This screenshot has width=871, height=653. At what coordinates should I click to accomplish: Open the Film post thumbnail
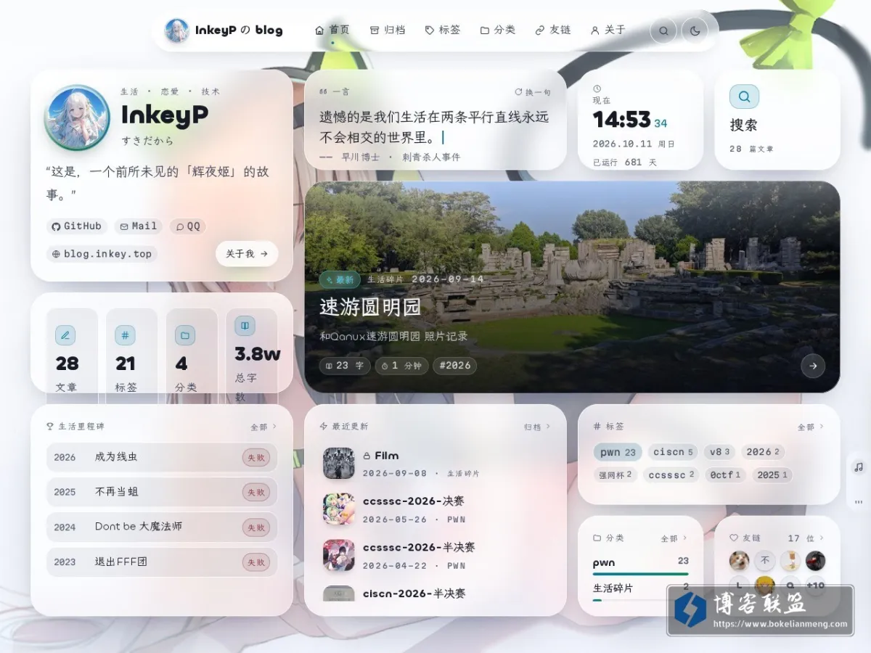[x=338, y=463]
